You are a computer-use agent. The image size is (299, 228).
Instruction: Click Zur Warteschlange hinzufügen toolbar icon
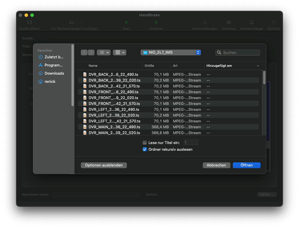(x=71, y=22)
